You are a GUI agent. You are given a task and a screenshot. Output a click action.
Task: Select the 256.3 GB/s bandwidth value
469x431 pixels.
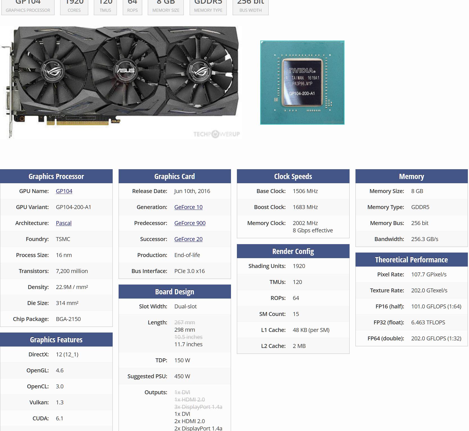point(425,239)
